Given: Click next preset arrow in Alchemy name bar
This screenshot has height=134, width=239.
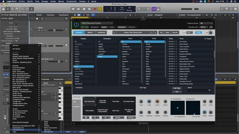Looking at the screenshot, I should click(155, 32).
